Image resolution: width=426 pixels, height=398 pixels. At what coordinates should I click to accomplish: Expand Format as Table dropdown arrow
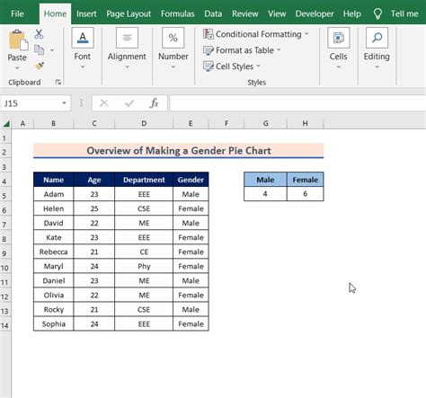279,50
